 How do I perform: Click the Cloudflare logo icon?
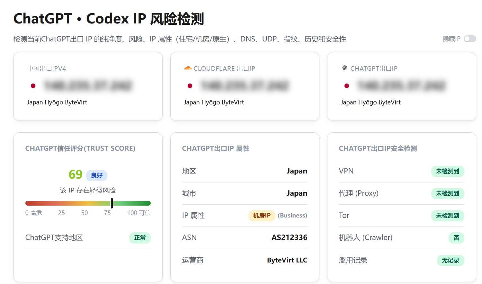click(188, 68)
